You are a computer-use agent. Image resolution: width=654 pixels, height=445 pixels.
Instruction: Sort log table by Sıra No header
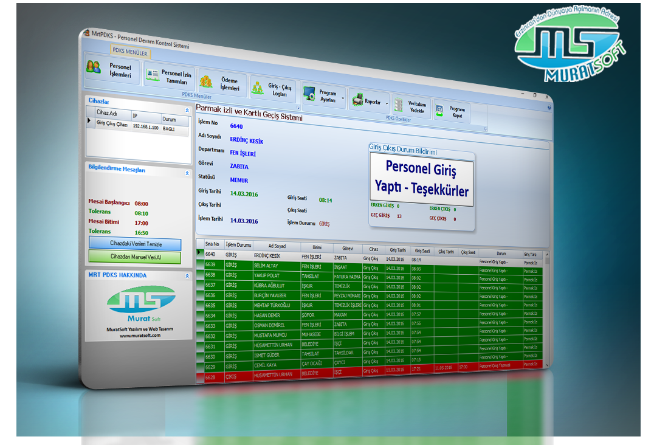[213, 244]
